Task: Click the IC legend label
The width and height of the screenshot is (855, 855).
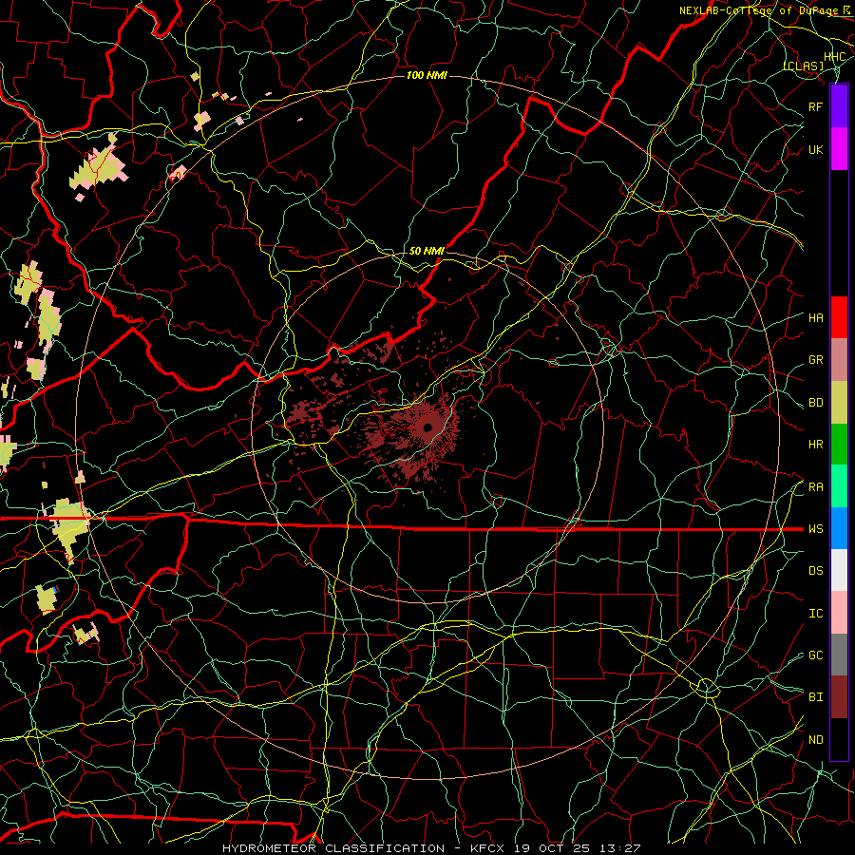Action: (815, 614)
